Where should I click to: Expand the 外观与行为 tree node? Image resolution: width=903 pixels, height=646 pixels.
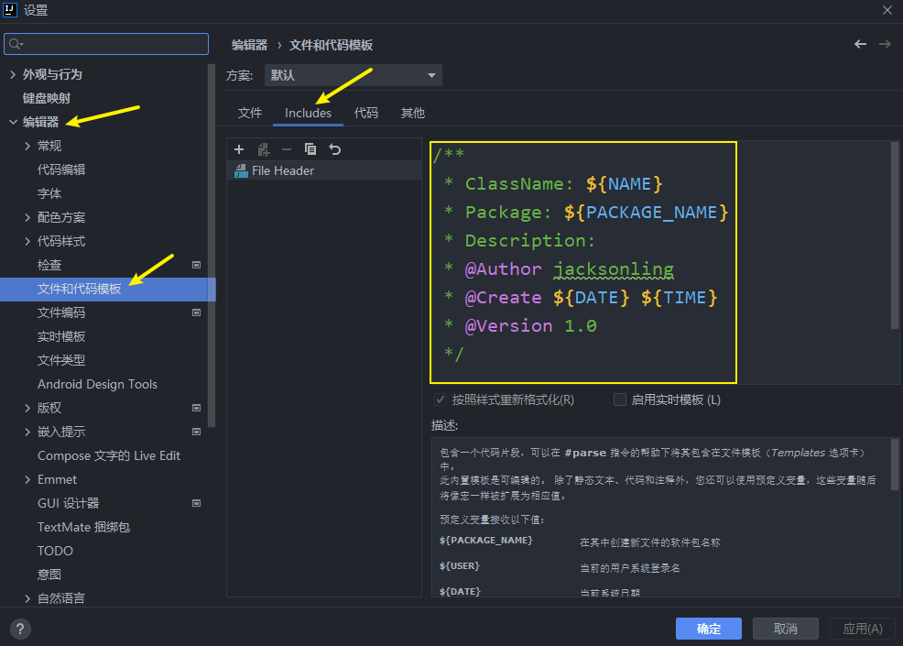(13, 74)
